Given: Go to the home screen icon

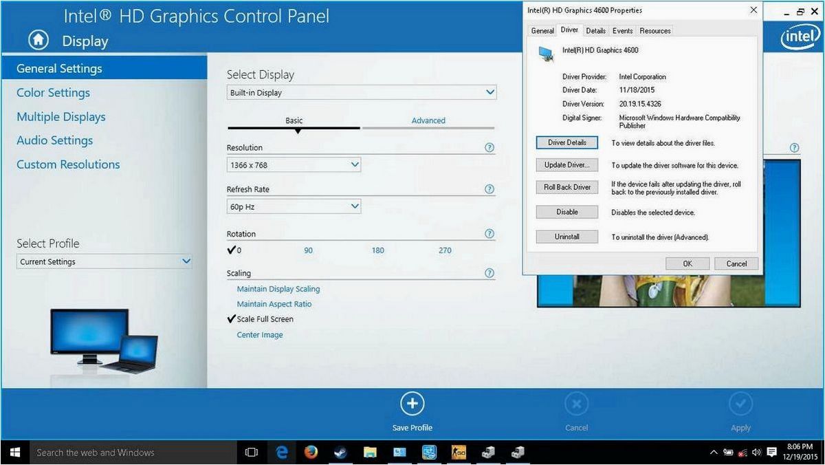Looking at the screenshot, I should click(38, 41).
